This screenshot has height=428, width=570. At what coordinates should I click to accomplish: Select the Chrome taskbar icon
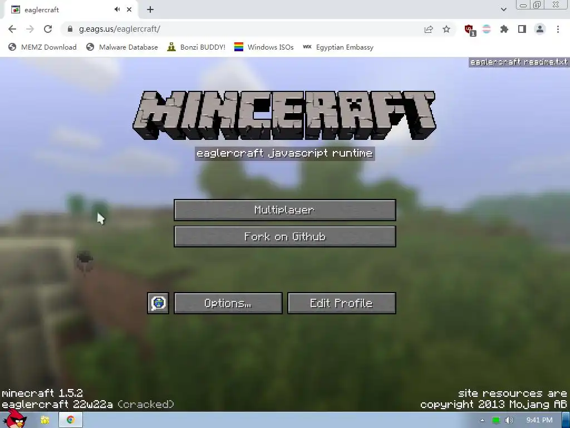[x=71, y=420]
